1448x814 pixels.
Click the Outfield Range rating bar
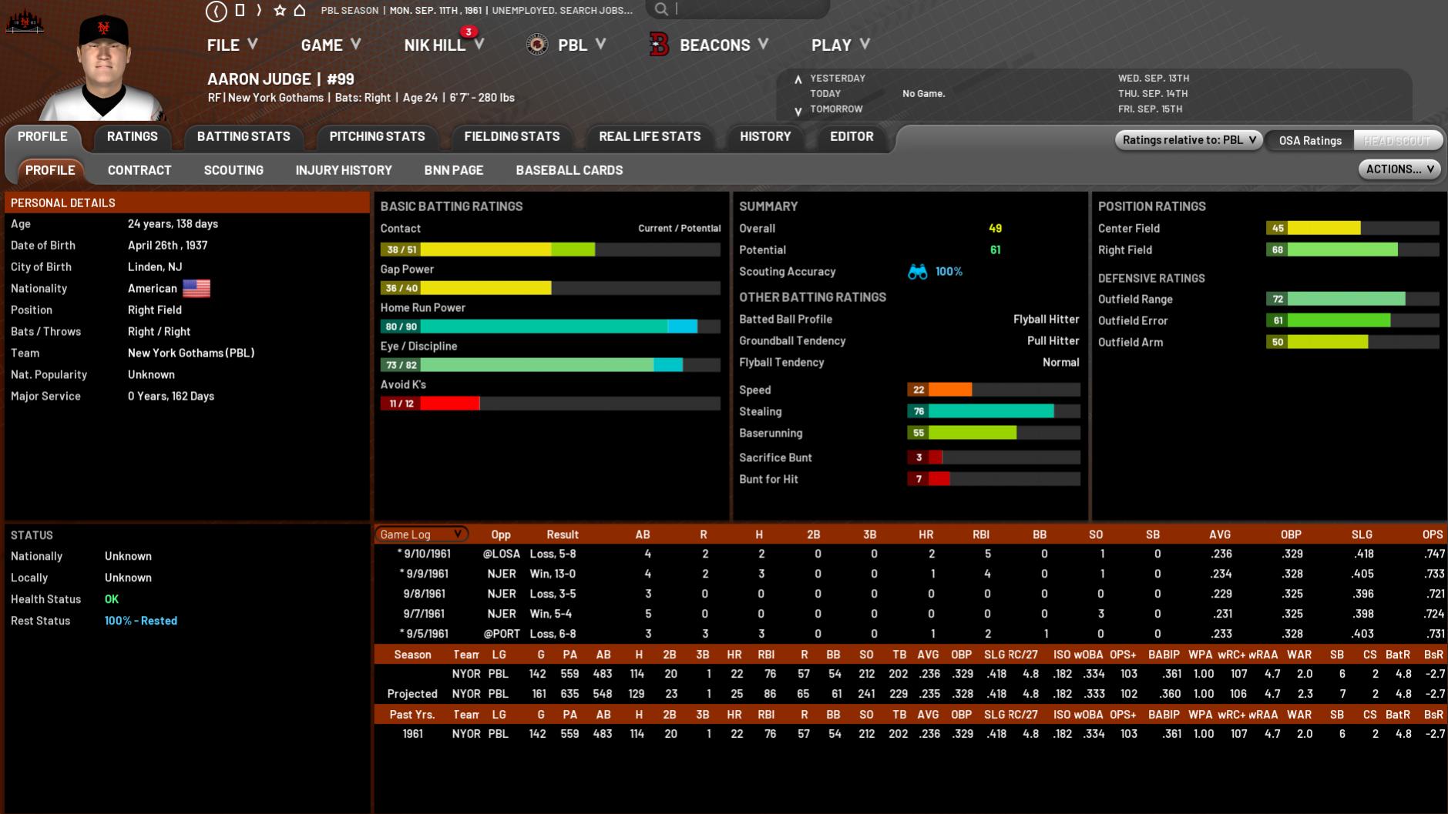pyautogui.click(x=1352, y=299)
